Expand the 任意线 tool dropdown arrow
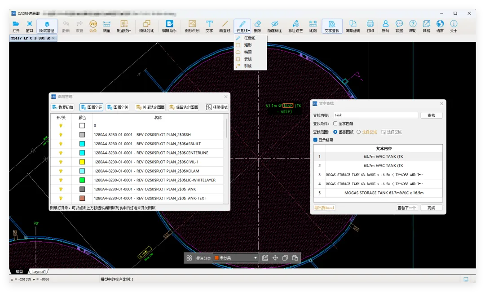Viewport: 485px width, 292px height. [249, 31]
